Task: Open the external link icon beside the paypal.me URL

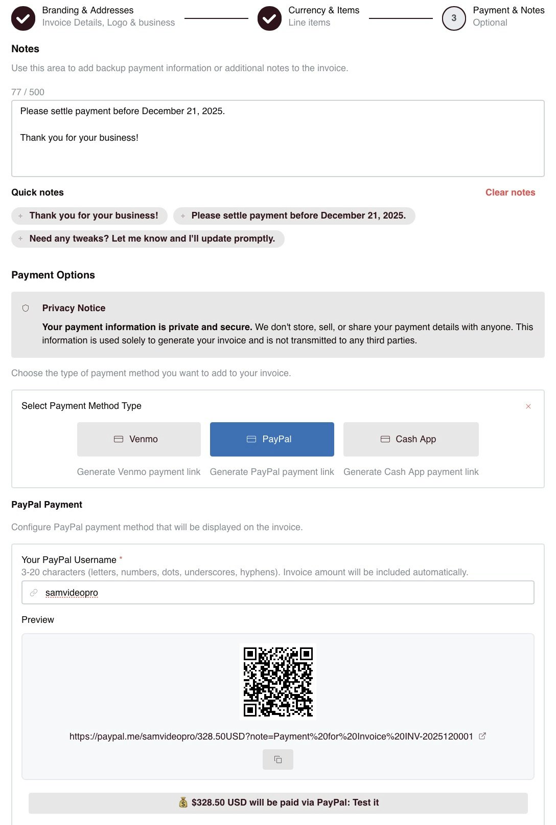Action: point(482,736)
